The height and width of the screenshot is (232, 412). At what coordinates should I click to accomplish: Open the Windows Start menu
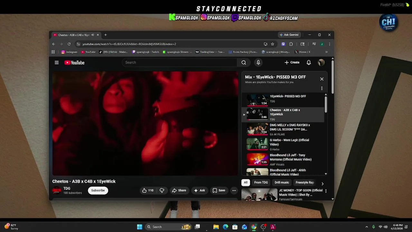139,227
